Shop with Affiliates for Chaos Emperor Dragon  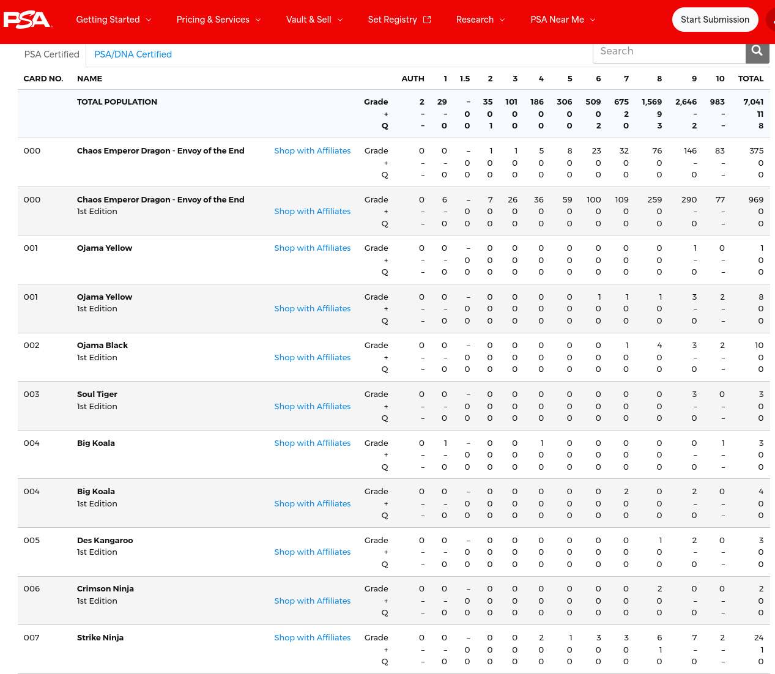(312, 150)
